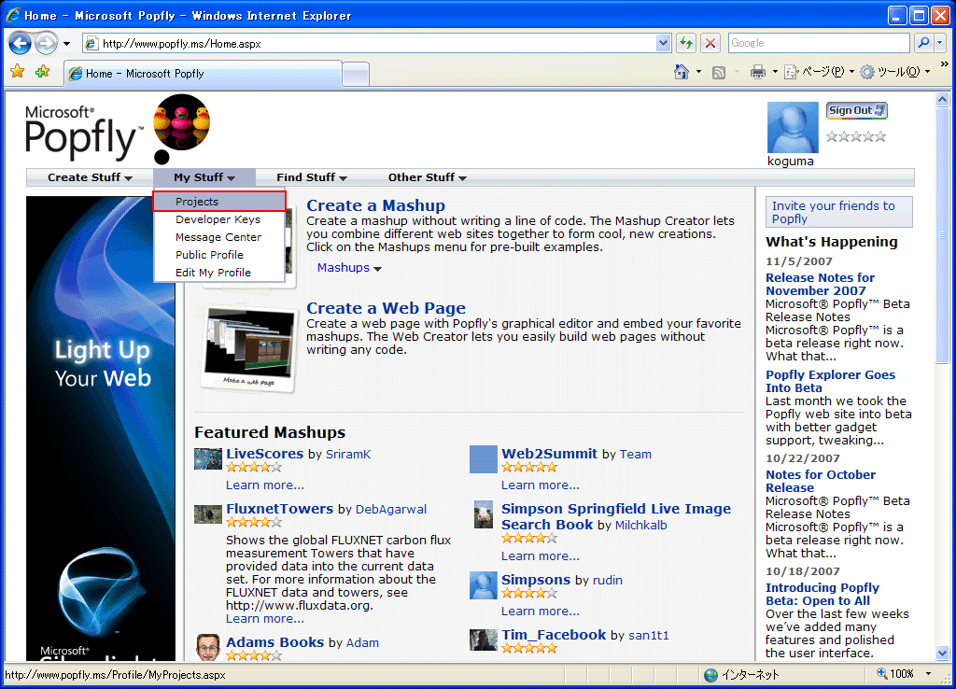Screen dimensions: 956x689
Task: Expand the Create Stuff menu
Action: point(90,177)
